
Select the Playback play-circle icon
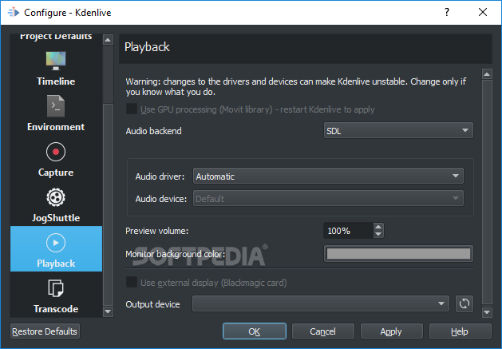point(56,243)
